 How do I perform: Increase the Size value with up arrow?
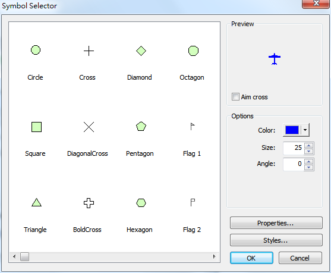(309, 145)
